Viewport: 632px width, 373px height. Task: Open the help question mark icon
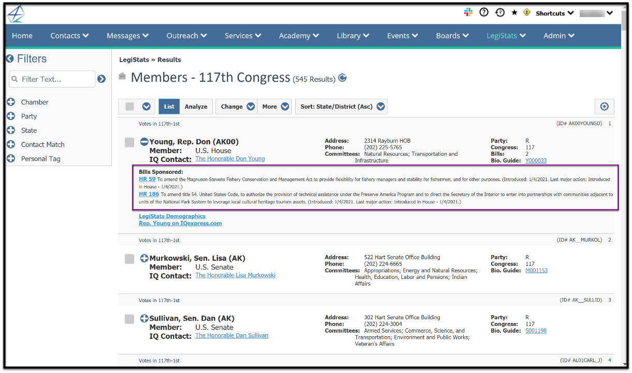click(x=484, y=12)
